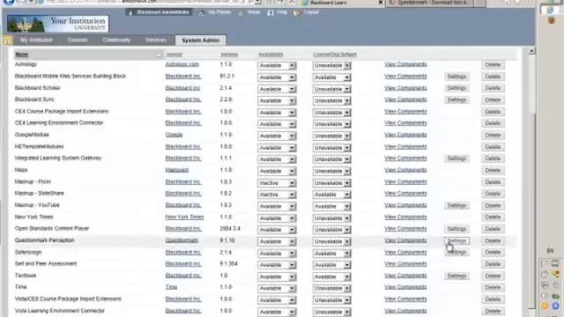Click the Help icon in top navigation
The image size is (564, 317).
pos(271,12)
